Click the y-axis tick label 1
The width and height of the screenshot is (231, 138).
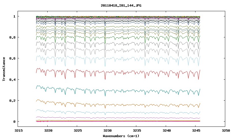[x=14, y=16]
